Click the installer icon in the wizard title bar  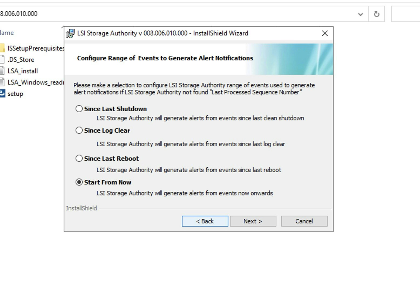pyautogui.click(x=70, y=33)
